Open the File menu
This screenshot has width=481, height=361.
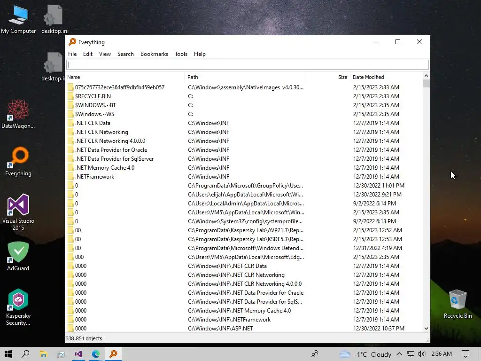pyautogui.click(x=72, y=54)
